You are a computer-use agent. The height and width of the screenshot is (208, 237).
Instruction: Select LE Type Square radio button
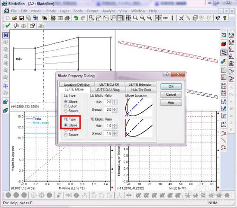65,111
